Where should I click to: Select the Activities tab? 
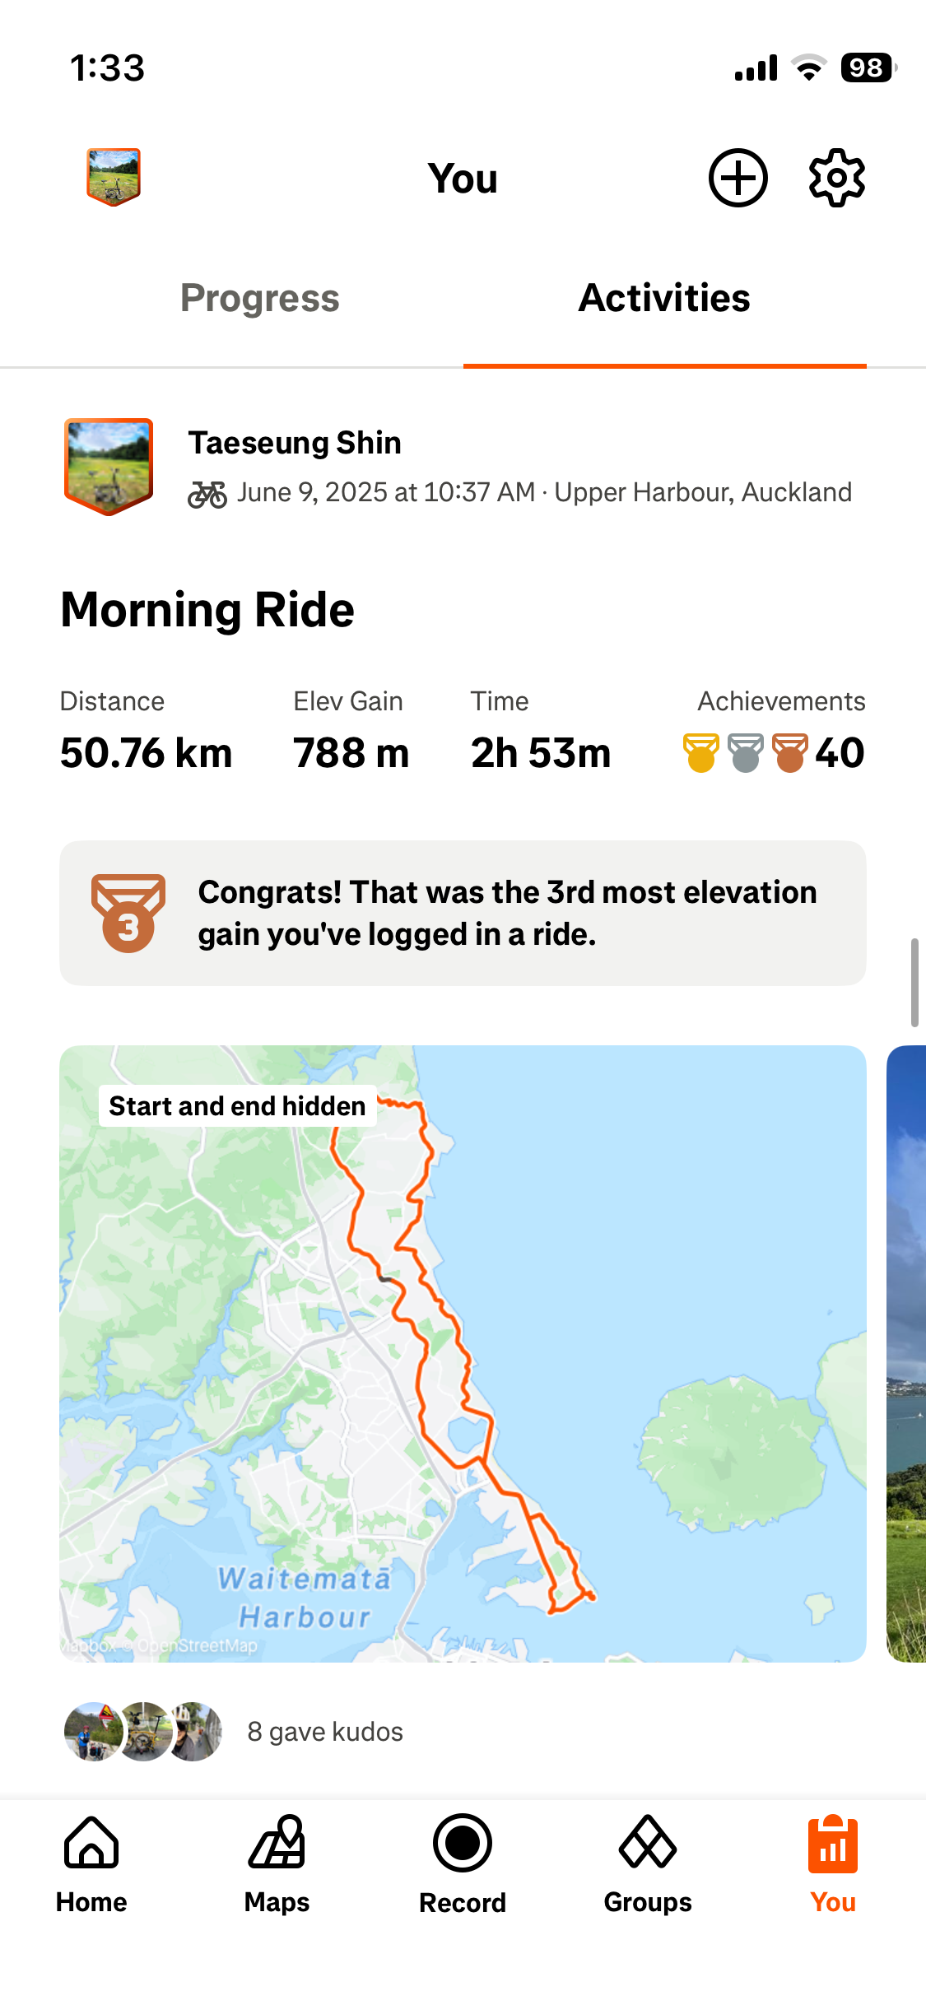coord(664,298)
